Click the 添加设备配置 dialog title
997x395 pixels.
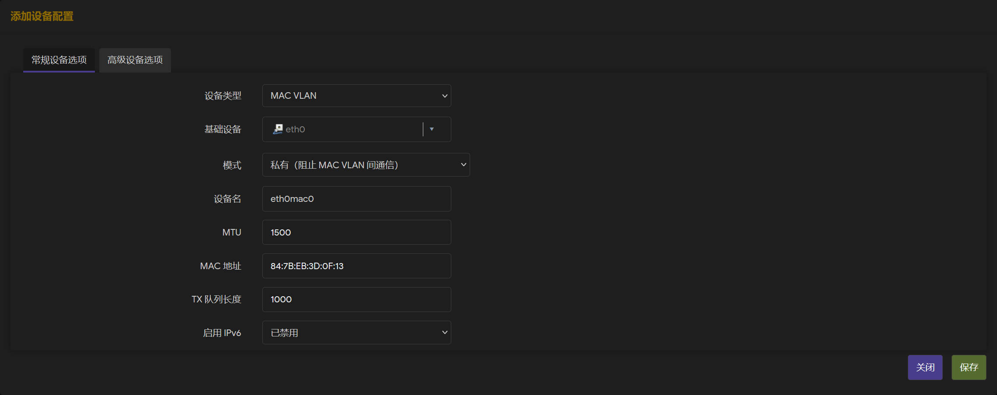click(x=42, y=16)
